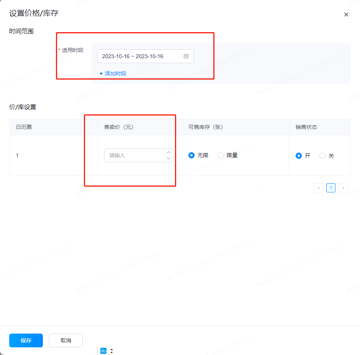360x355 pixels.
Task: Click the blue 'du' input method icon
Action: (x=103, y=351)
